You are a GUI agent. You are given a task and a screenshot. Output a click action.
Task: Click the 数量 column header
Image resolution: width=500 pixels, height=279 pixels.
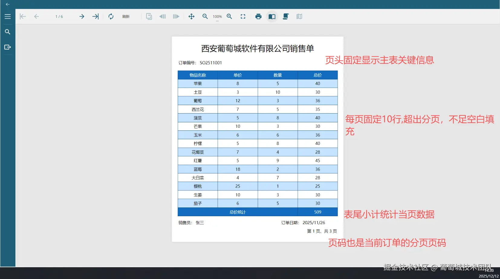pyautogui.click(x=278, y=75)
